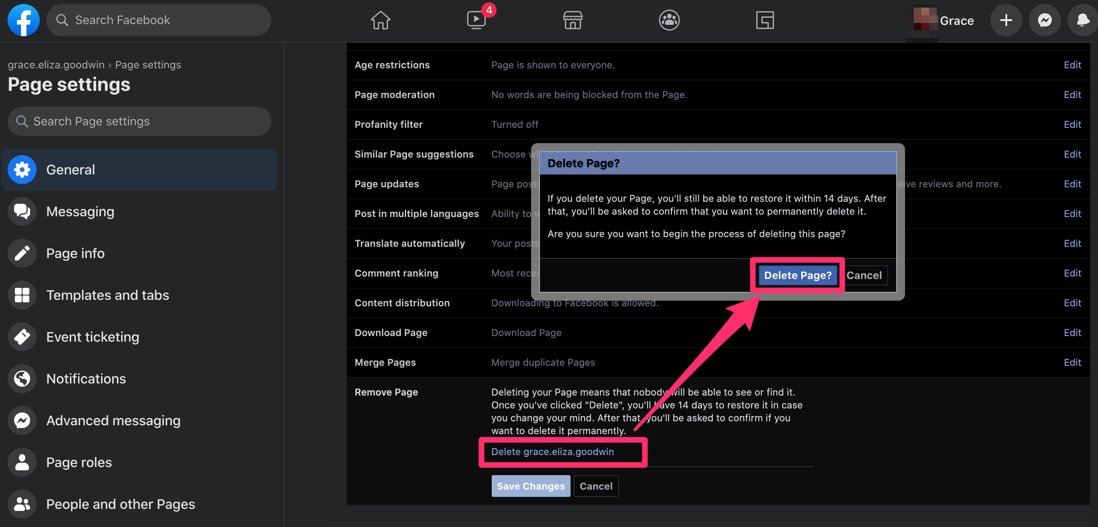The image size is (1098, 527).
Task: Click Delete Page? confirm button
Action: pyautogui.click(x=798, y=275)
